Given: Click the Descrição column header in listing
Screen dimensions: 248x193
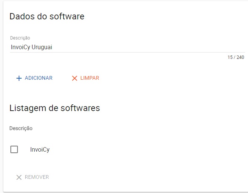Looking at the screenshot, I should click(x=21, y=128).
